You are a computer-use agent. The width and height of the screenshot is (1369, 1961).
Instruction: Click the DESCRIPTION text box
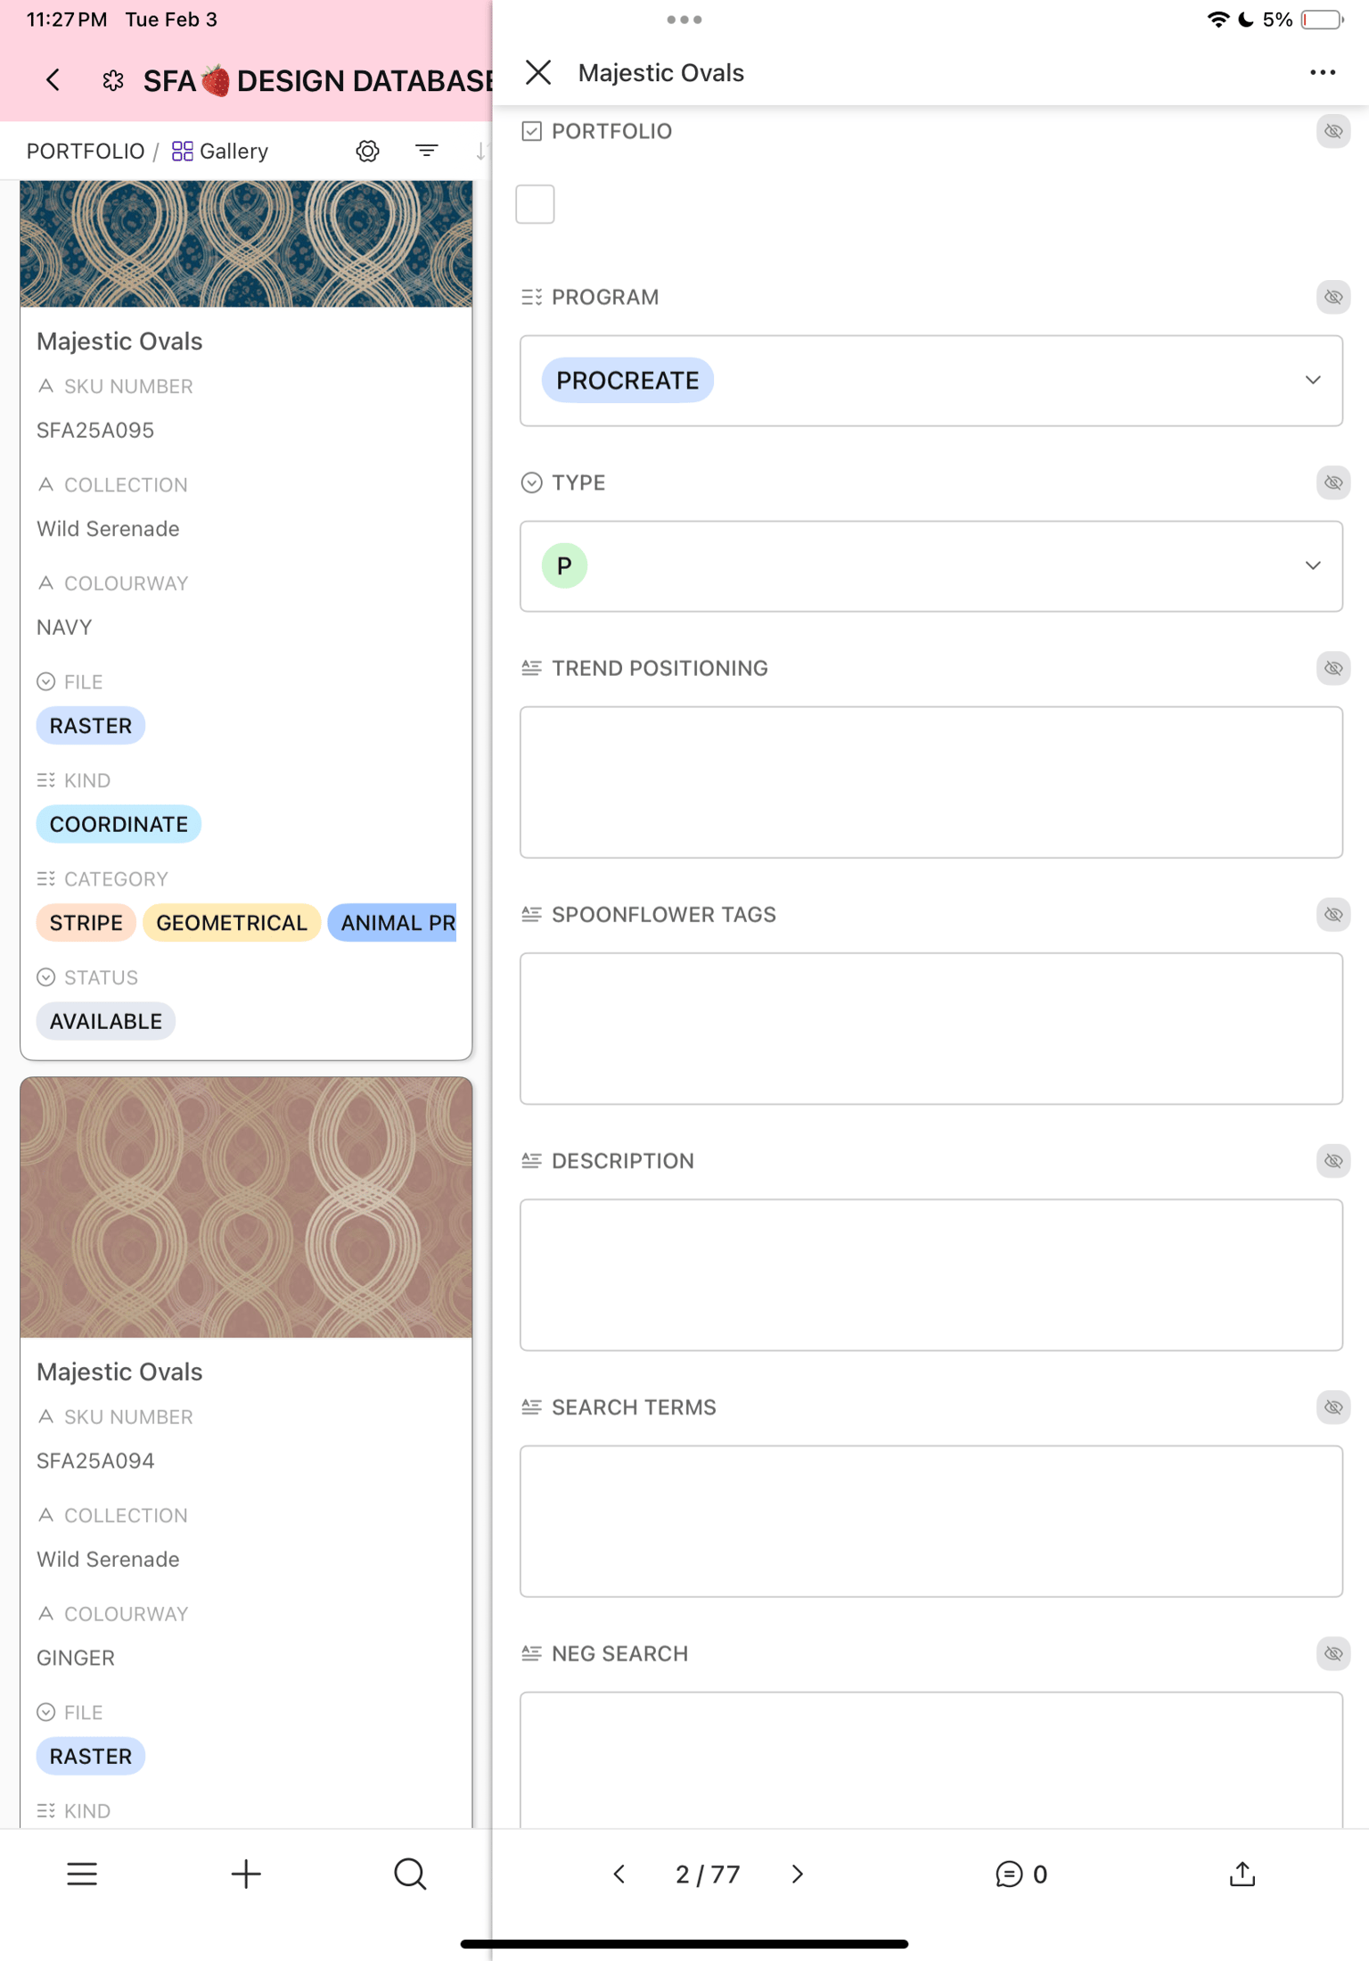tap(930, 1274)
